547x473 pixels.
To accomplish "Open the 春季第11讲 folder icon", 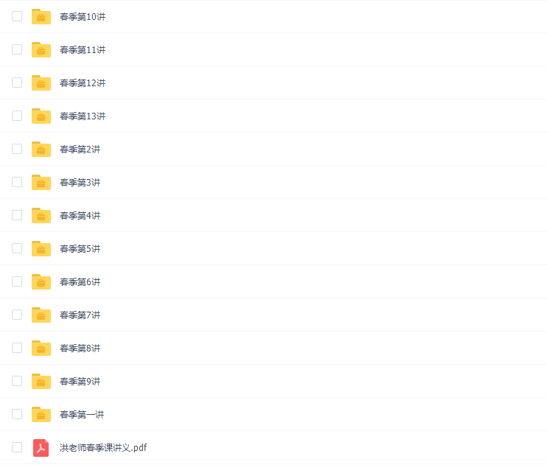I will pos(41,50).
